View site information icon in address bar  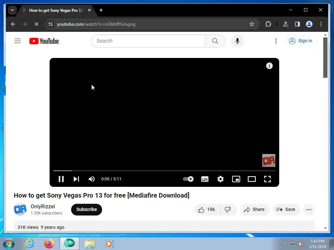pyautogui.click(x=51, y=24)
